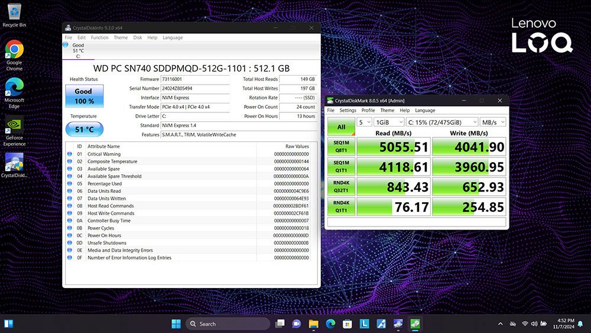Switch to CrystalDiskMark on the taskbar
This screenshot has height=333, width=591.
coord(415,324)
